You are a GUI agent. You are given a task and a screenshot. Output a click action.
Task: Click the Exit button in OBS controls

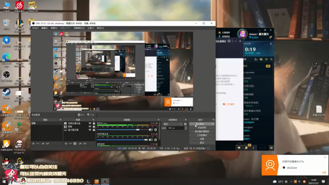coord(202,143)
